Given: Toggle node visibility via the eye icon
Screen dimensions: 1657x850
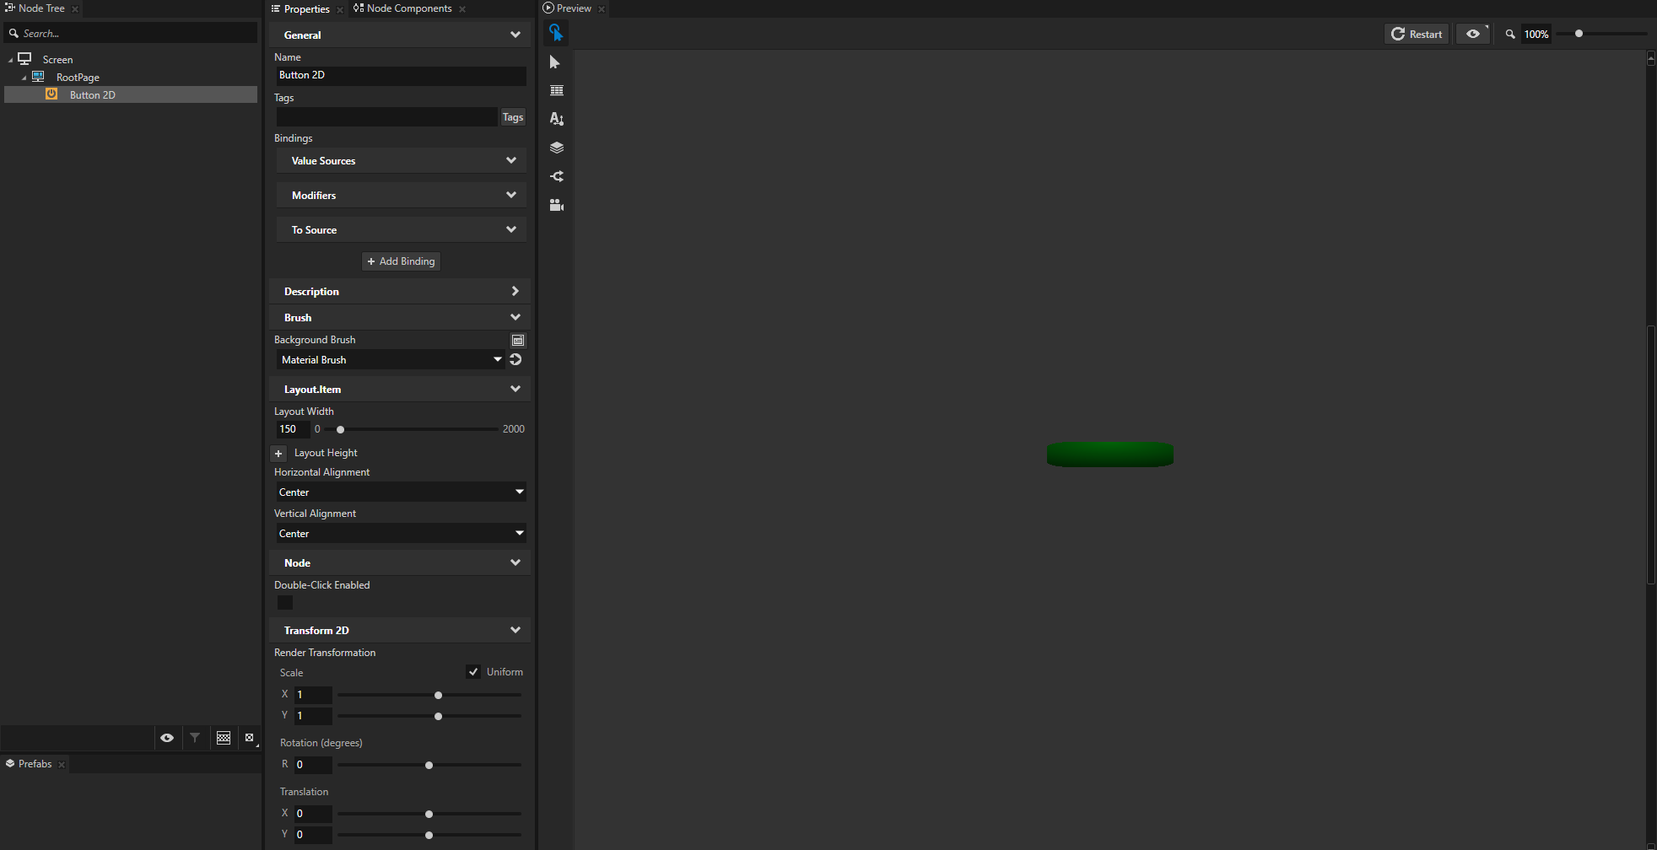Looking at the screenshot, I should pyautogui.click(x=167, y=737).
